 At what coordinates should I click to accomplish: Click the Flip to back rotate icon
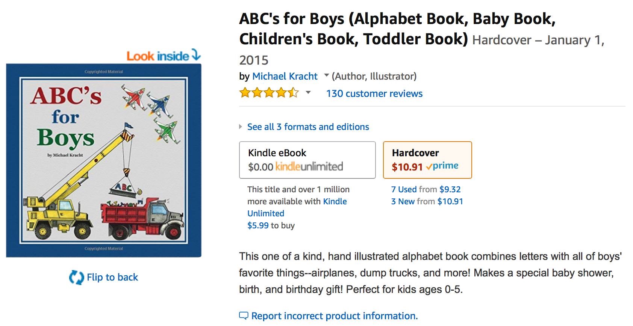point(76,278)
